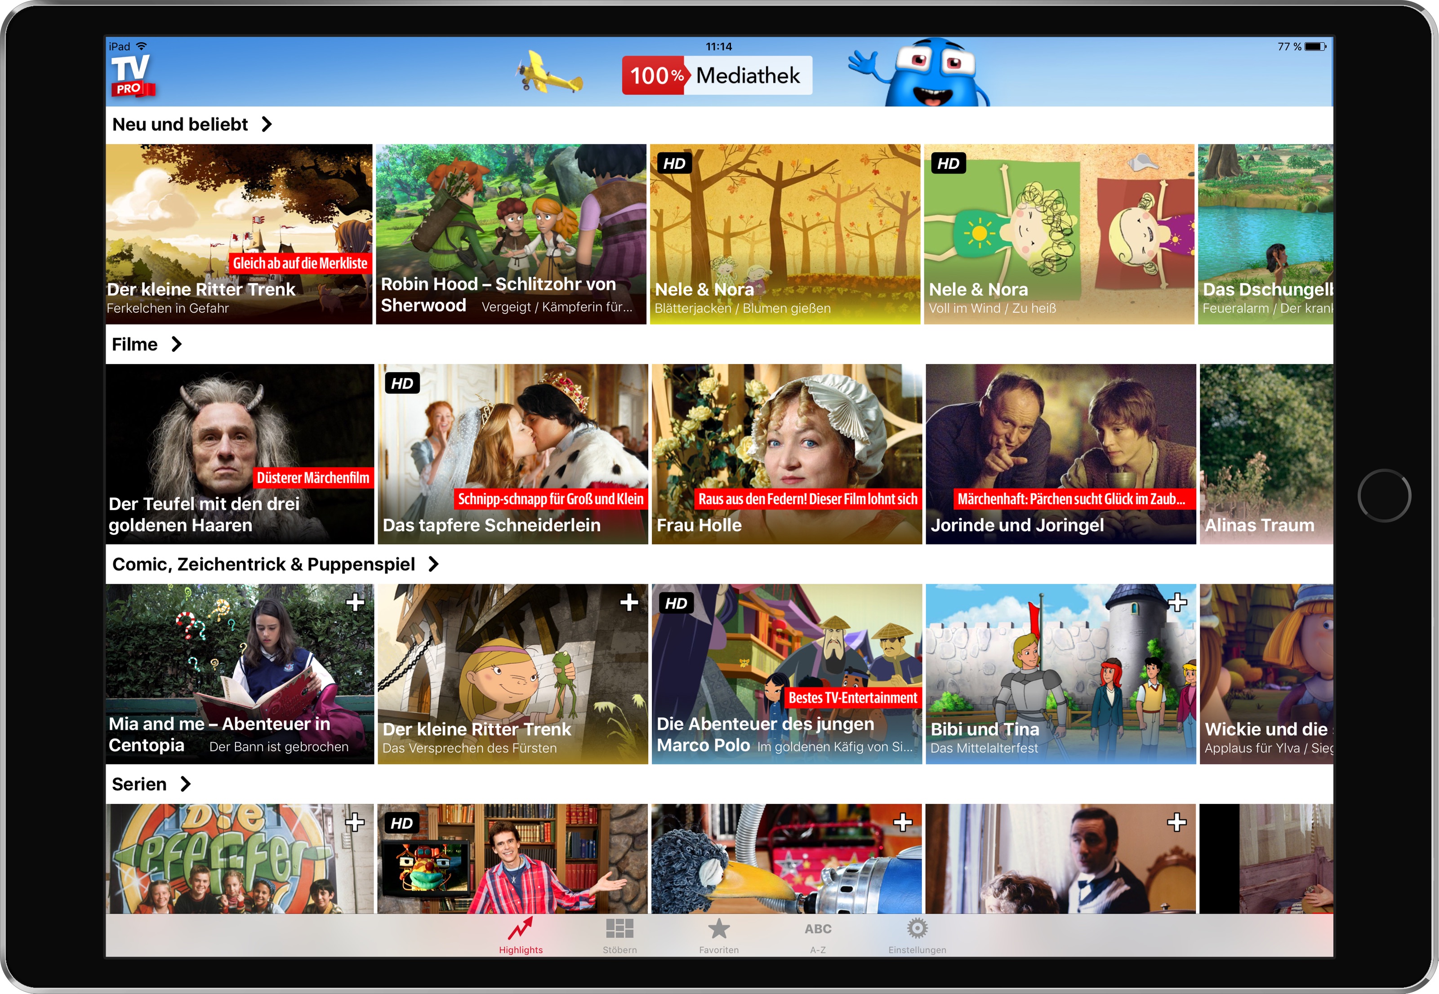This screenshot has height=994, width=1439.
Task: Tap the 'Bestes TV-Entertainment' red label
Action: click(x=853, y=697)
